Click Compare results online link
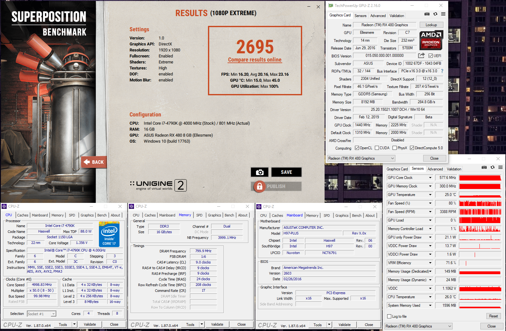This screenshot has height=331, width=506. pos(255,60)
